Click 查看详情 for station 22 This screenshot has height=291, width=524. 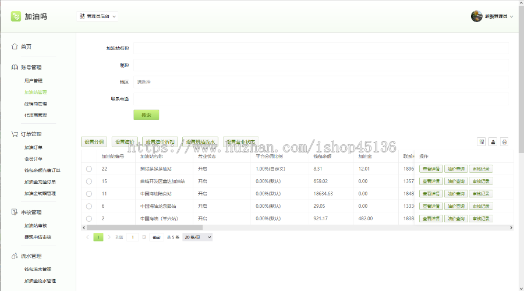(x=431, y=169)
